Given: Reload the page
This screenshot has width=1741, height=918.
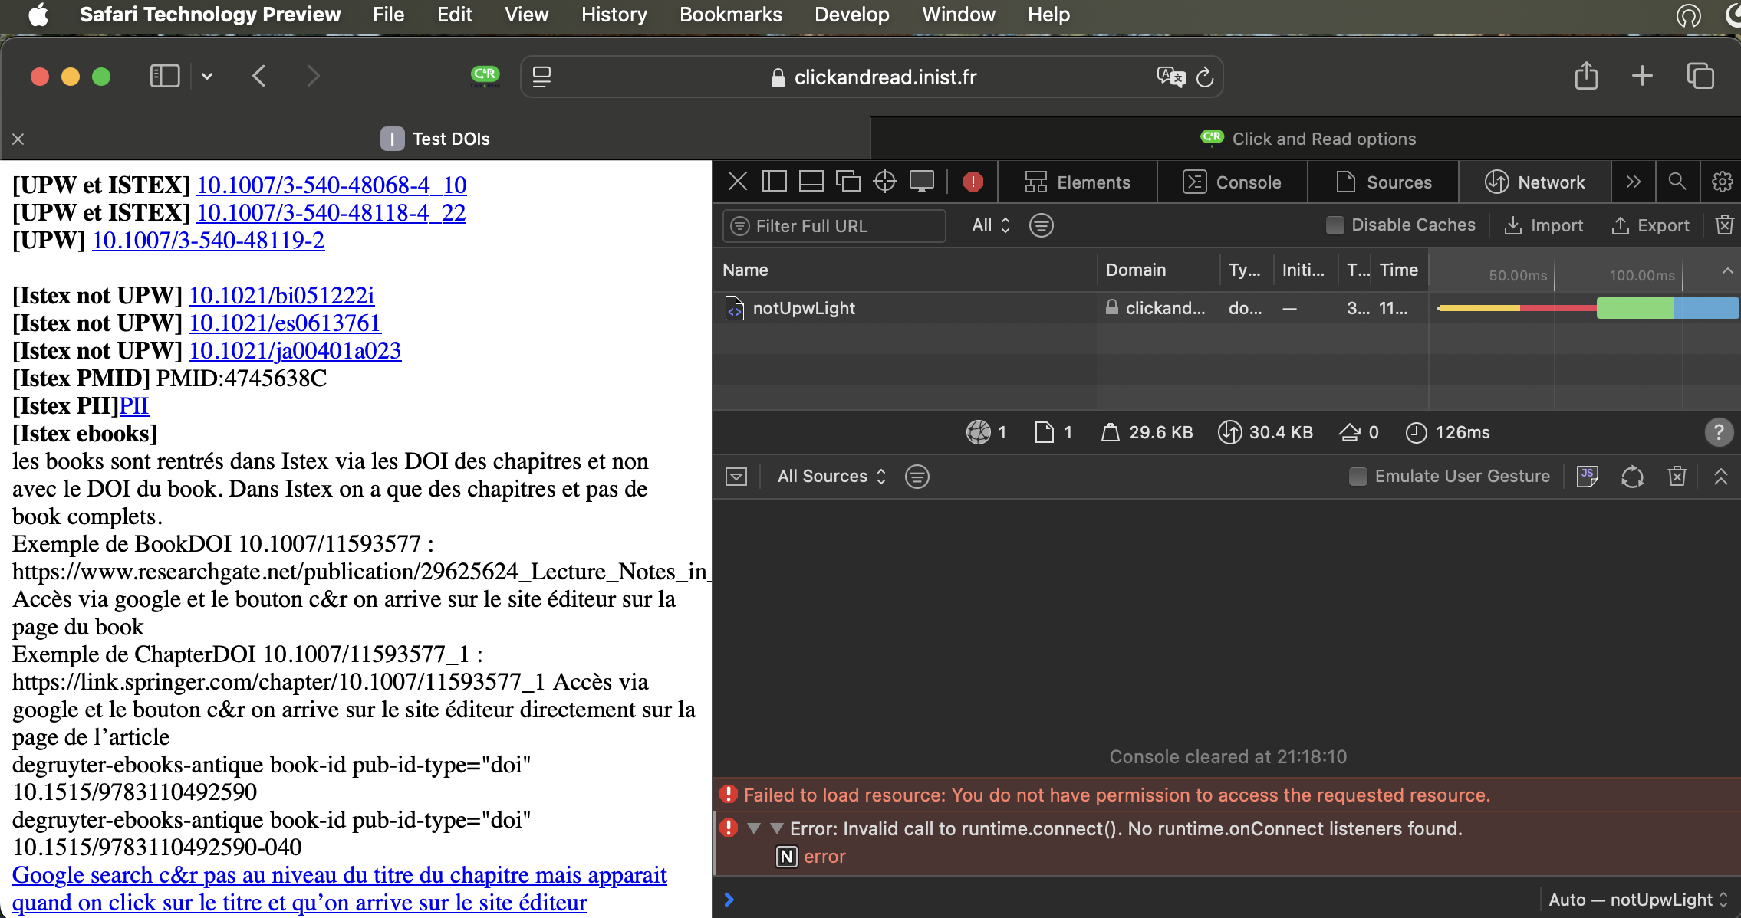Looking at the screenshot, I should pyautogui.click(x=1205, y=77).
